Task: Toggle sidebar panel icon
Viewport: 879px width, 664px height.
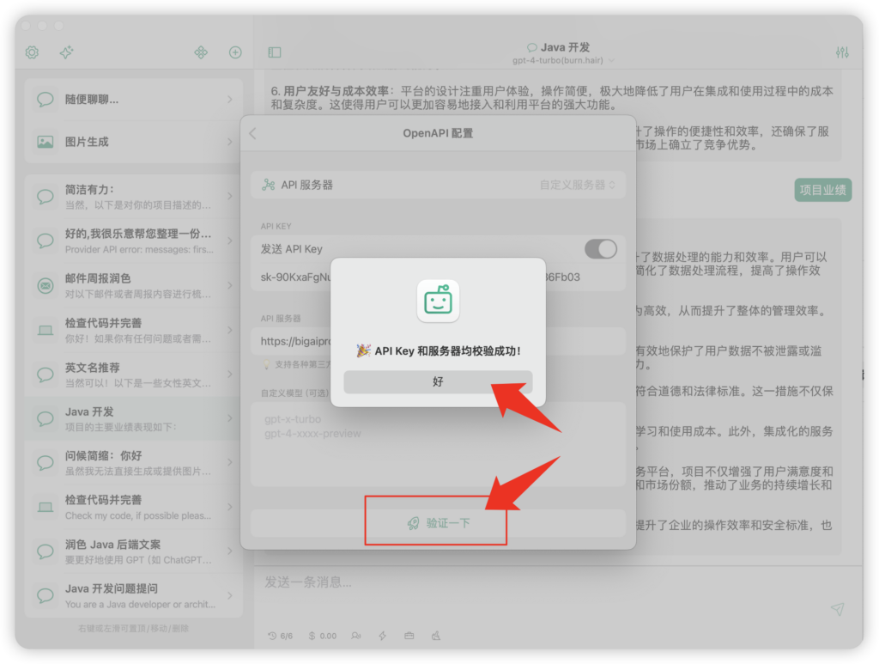Action: pos(275,52)
